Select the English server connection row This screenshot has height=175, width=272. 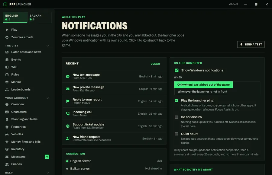click(114, 161)
